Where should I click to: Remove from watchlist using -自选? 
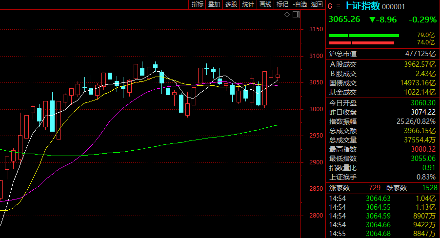click(x=300, y=4)
